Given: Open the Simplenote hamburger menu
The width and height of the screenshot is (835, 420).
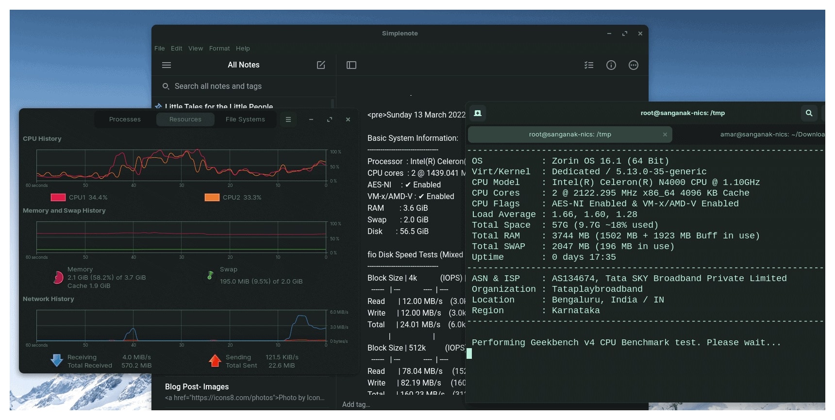Looking at the screenshot, I should [x=166, y=65].
